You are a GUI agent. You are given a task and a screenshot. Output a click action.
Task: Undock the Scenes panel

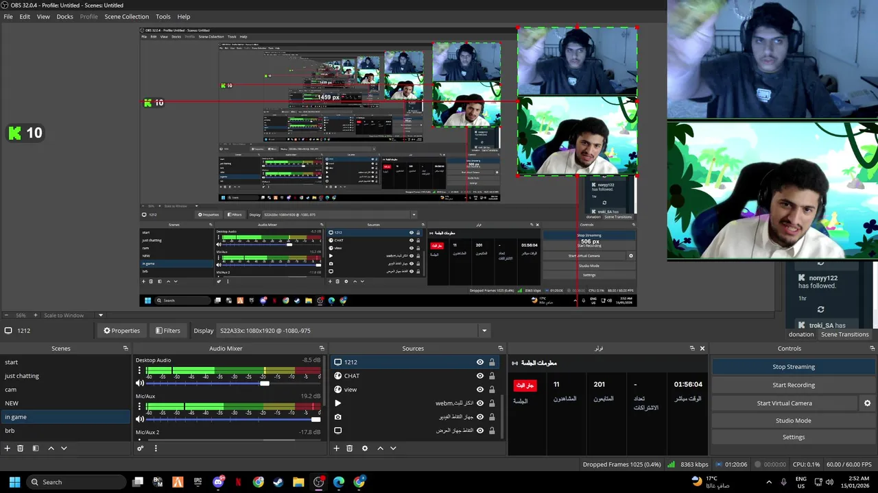[x=126, y=349]
